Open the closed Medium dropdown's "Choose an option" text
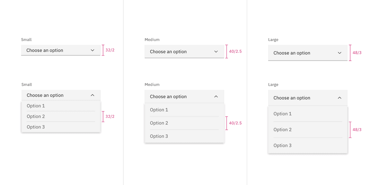Screen dimensions: 370x185 pyautogui.click(x=168, y=52)
